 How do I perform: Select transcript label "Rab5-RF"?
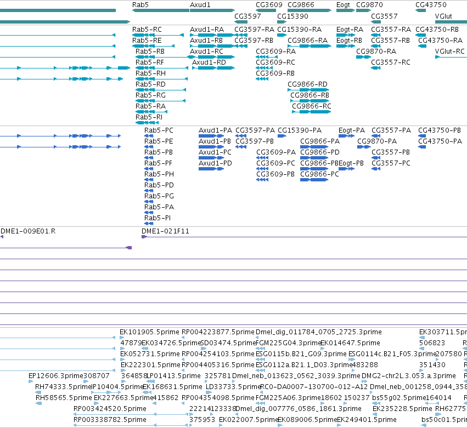(x=150, y=62)
